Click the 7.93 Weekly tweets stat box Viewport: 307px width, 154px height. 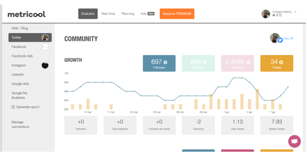277,125
